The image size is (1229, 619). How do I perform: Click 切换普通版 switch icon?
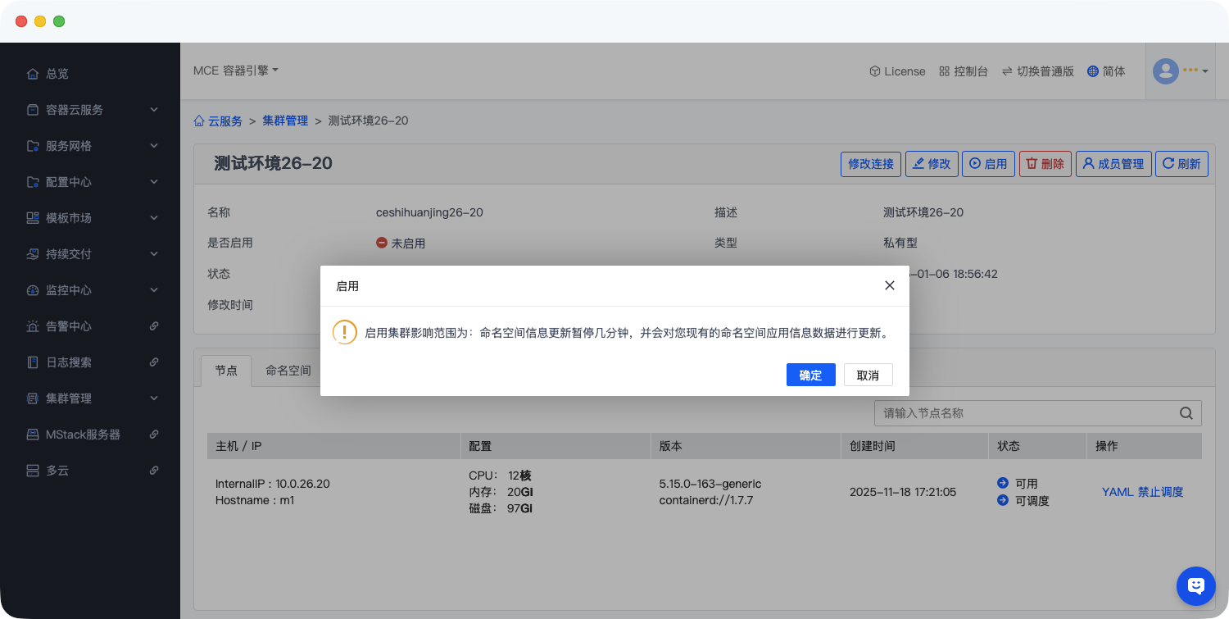(1007, 71)
